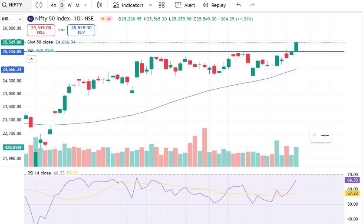Image resolution: width=363 pixels, height=224 pixels.
Task: Select the SMA 50 close indicator legend
Action: pyautogui.click(x=40, y=42)
